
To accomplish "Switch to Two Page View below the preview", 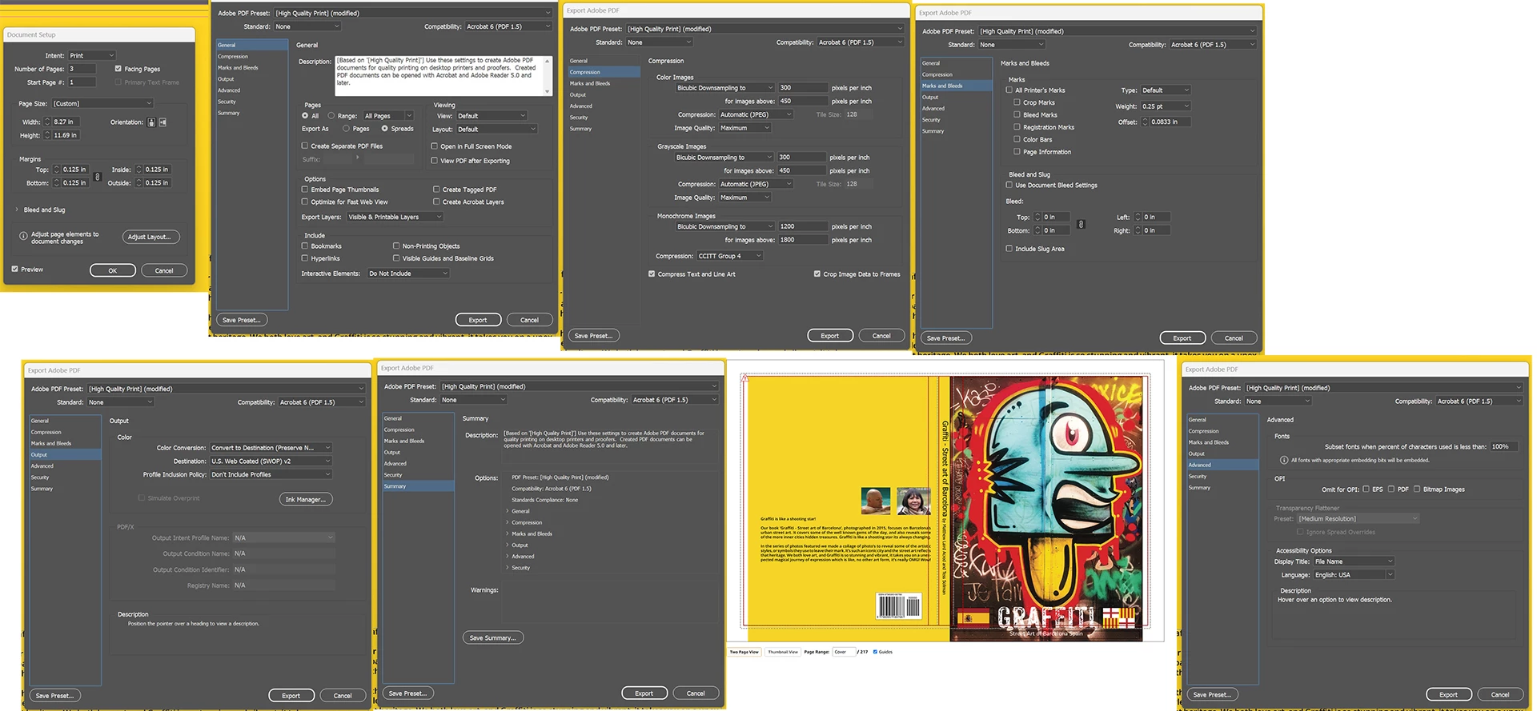I will (x=744, y=652).
